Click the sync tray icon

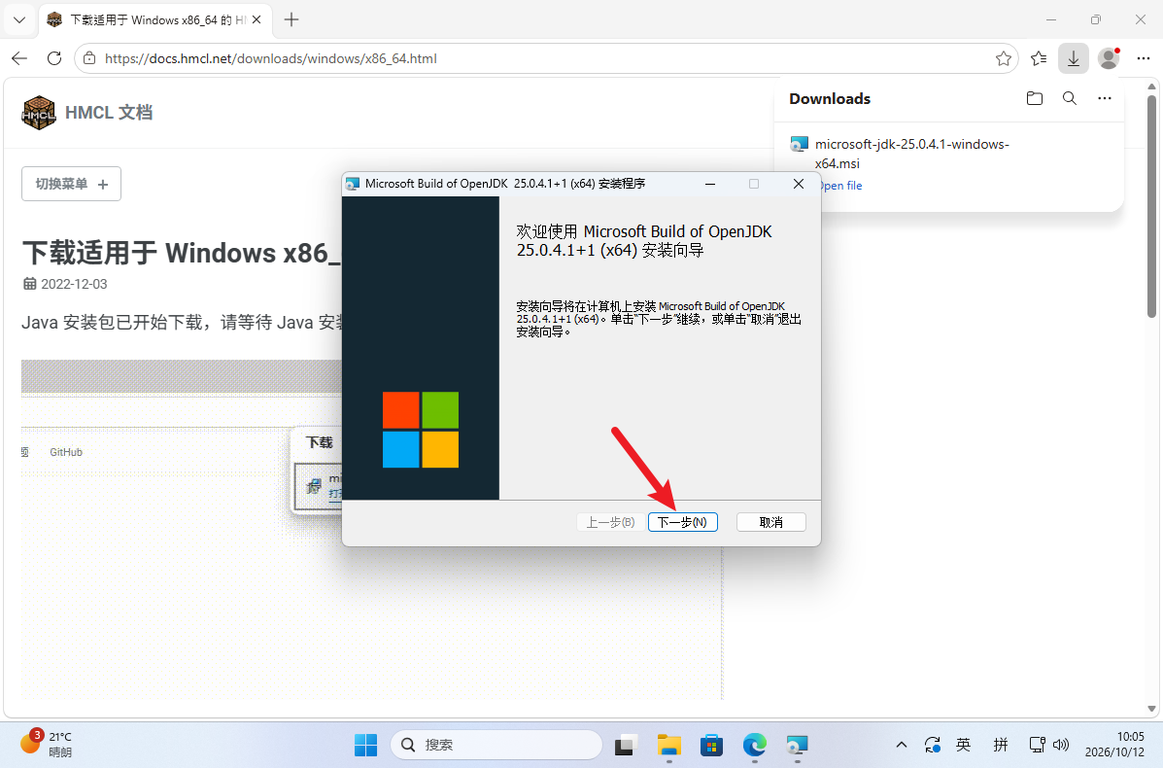click(x=933, y=745)
